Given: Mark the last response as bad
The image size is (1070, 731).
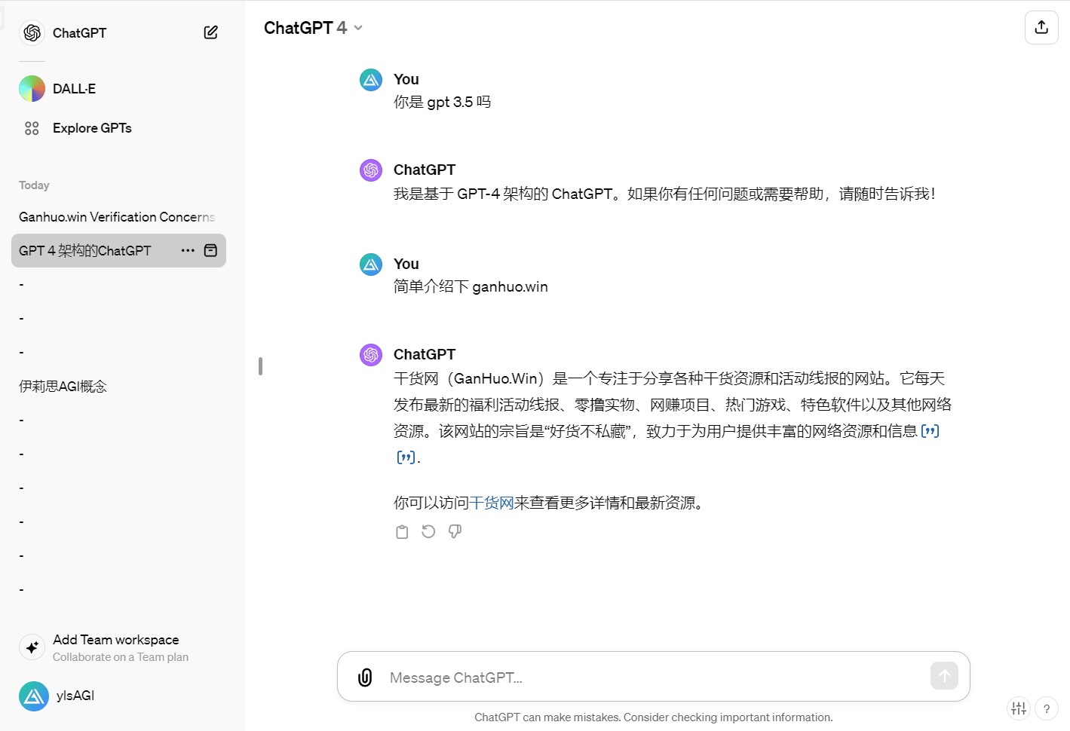Looking at the screenshot, I should [455, 532].
